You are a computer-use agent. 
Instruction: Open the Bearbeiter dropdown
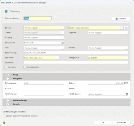tap(58, 58)
